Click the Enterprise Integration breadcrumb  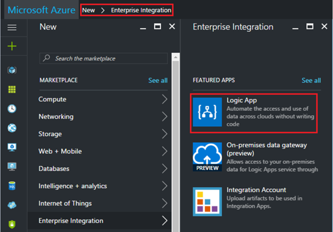[x=141, y=10]
